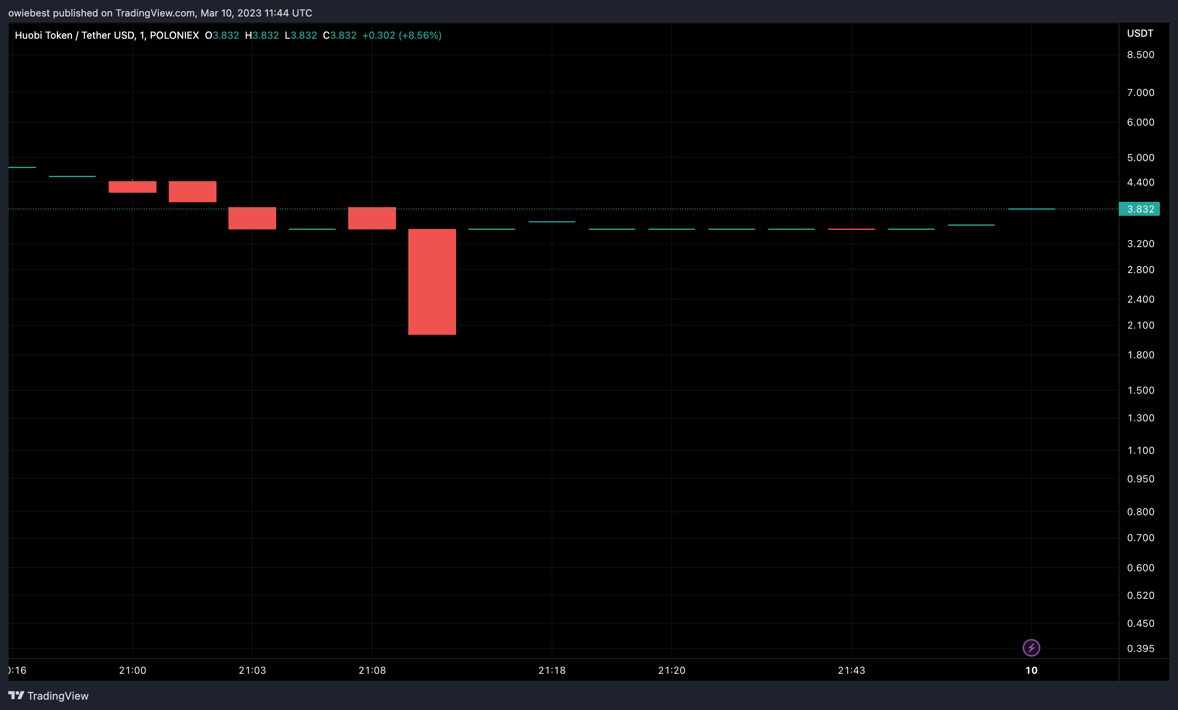Click the 4.400 price scale label
Viewport: 1178px width, 710px height.
point(1141,182)
